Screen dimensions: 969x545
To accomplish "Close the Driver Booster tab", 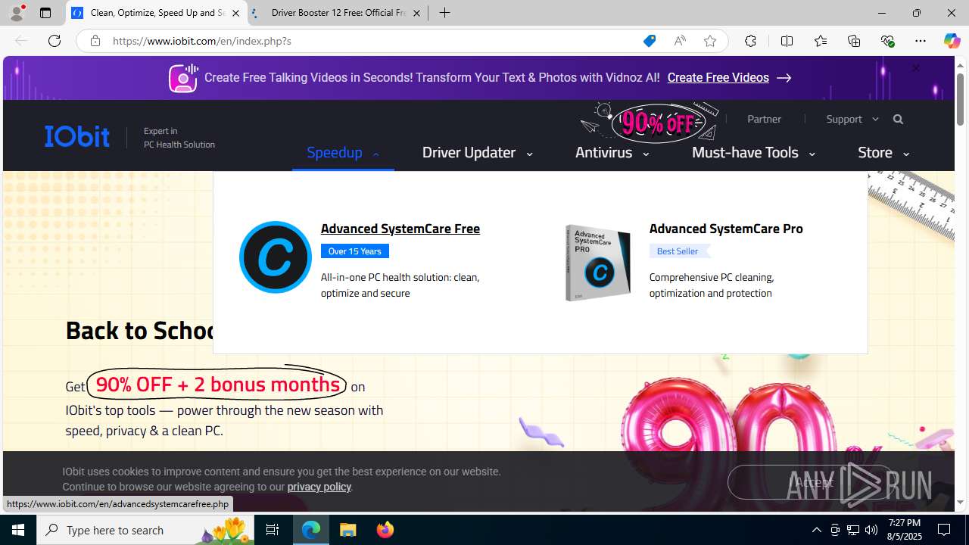I will (416, 13).
